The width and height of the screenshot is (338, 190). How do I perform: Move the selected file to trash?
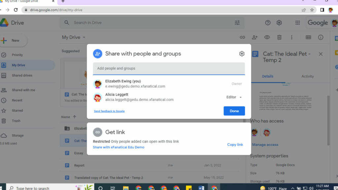point(279,37)
